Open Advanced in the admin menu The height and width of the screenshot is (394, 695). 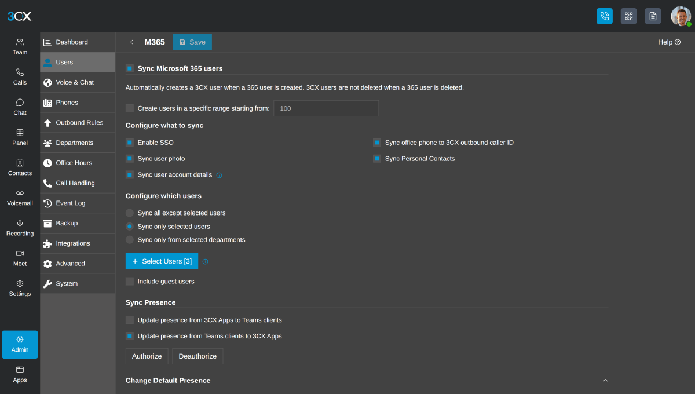pyautogui.click(x=78, y=264)
